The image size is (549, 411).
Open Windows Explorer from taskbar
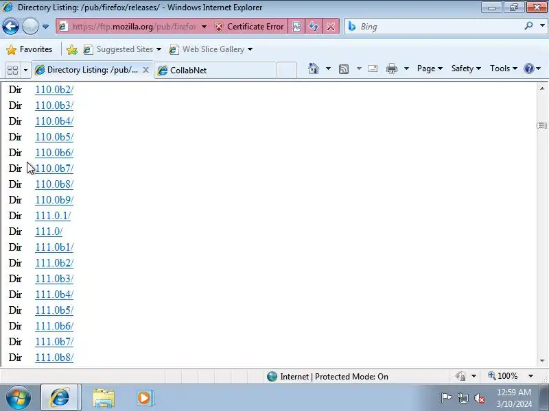pos(104,398)
